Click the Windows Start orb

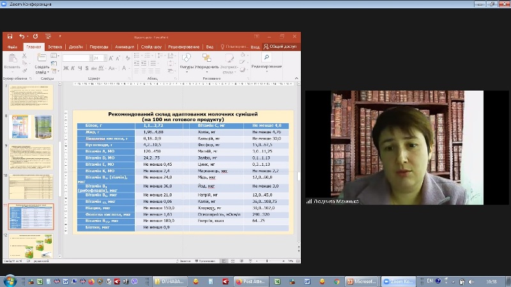(x=10, y=281)
